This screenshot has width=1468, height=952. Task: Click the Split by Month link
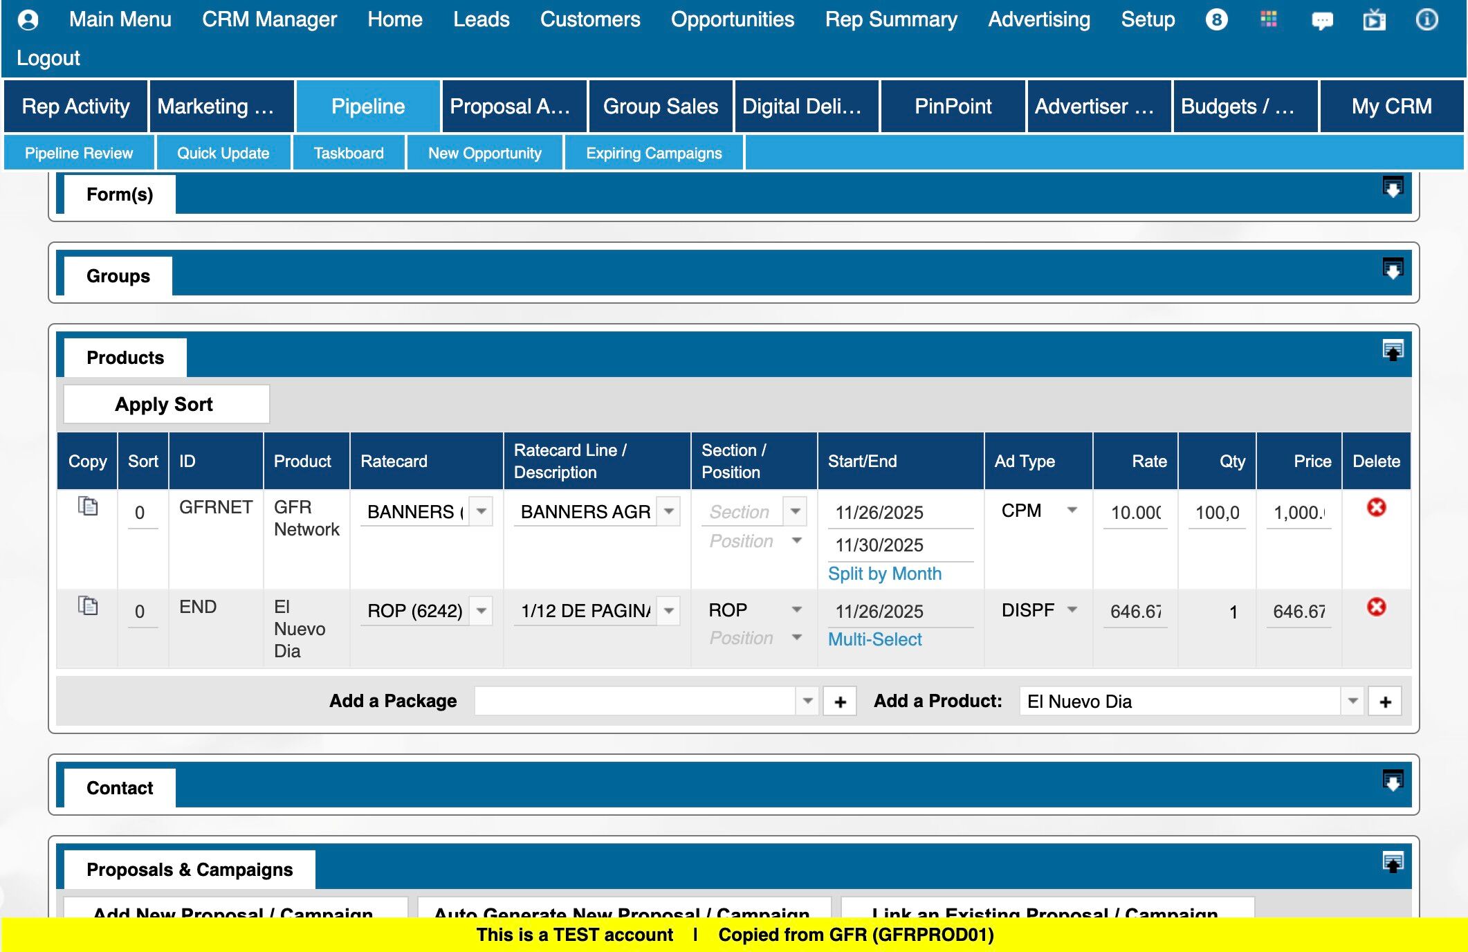[884, 574]
